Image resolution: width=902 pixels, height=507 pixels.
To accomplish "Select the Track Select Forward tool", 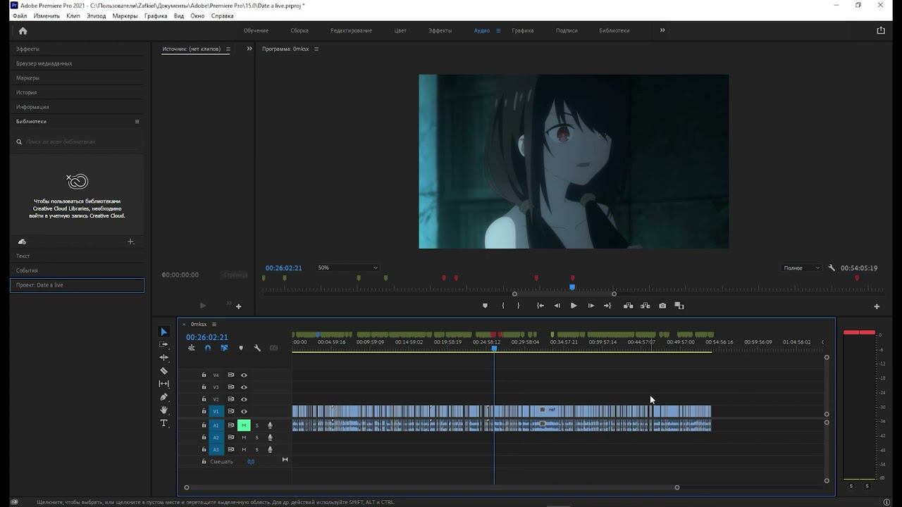I will point(163,344).
